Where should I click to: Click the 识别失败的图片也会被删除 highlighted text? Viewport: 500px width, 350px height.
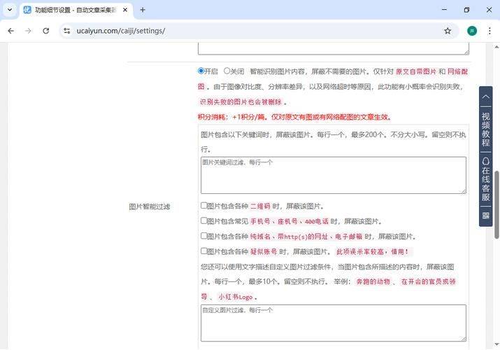[x=241, y=102]
